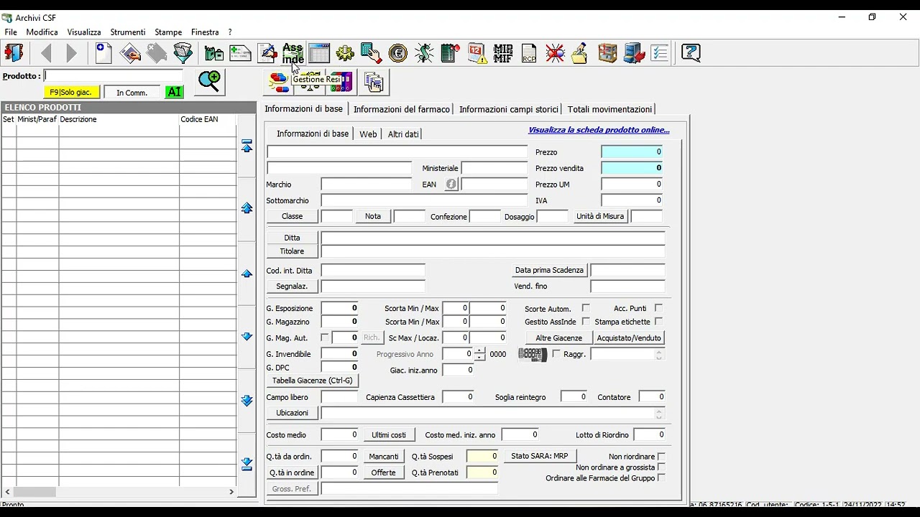Check Non ordinare a grossista
920x517 pixels.
coord(661,467)
